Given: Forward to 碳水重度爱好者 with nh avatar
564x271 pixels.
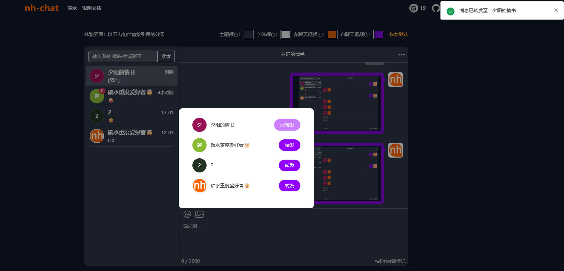Looking at the screenshot, I should point(289,186).
